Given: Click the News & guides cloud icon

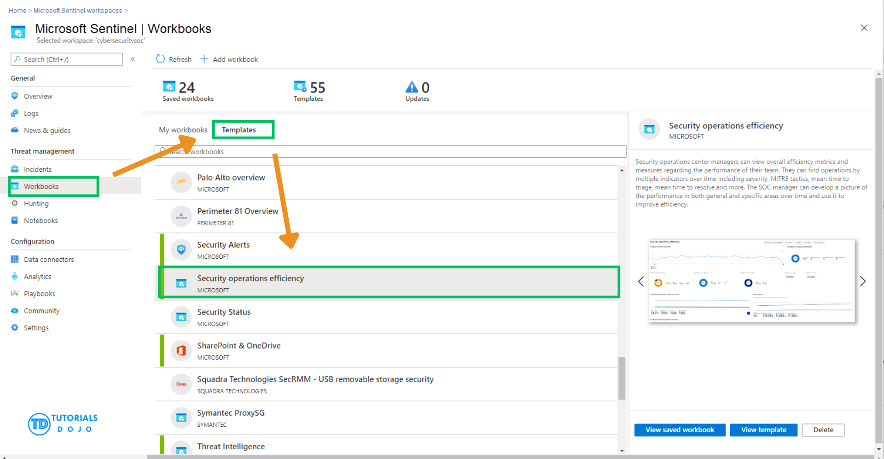Looking at the screenshot, I should [15, 130].
